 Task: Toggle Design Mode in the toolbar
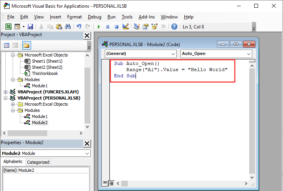tap(125, 27)
